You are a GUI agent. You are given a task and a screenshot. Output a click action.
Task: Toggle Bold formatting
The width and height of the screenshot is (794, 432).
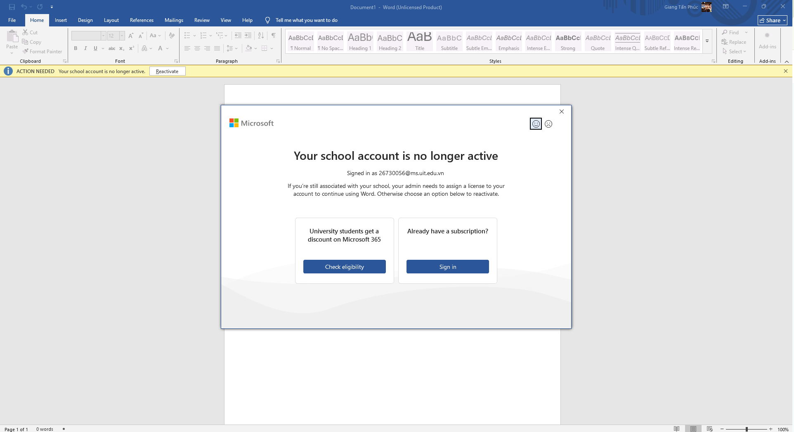(x=76, y=48)
